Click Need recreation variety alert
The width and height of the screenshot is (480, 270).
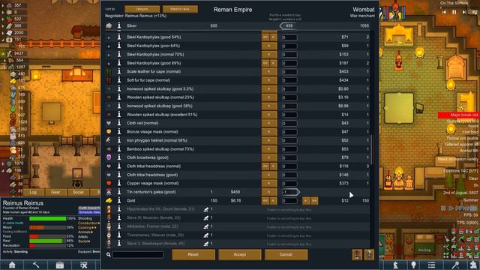pos(458,159)
